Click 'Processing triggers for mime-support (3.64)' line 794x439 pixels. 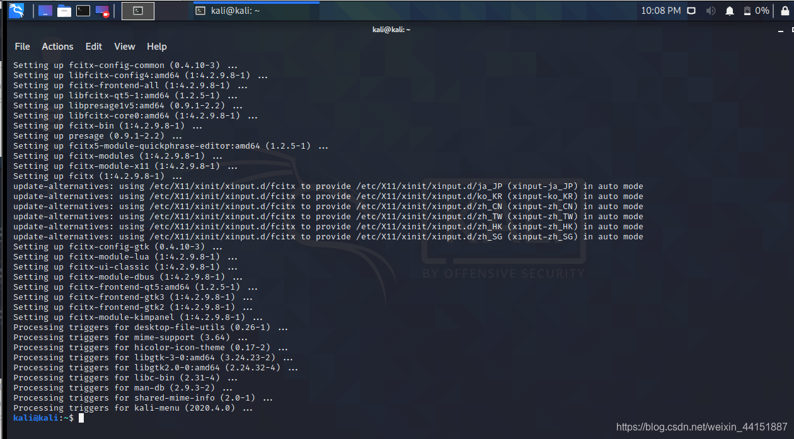tap(130, 338)
